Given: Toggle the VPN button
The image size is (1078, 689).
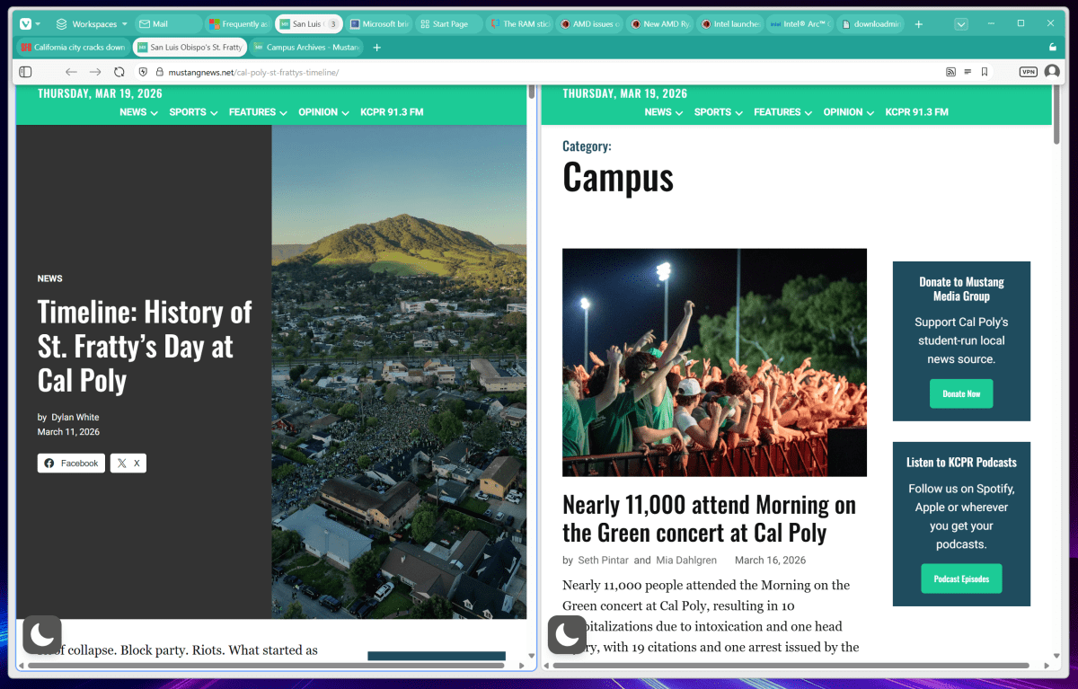Looking at the screenshot, I should (1028, 72).
